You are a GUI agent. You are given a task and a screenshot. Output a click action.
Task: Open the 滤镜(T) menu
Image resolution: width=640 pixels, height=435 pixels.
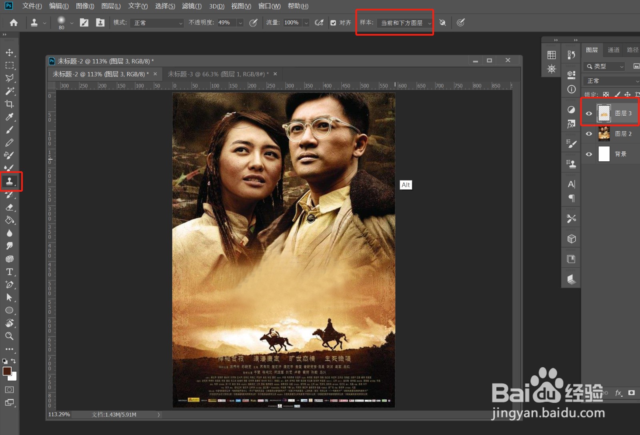192,6
